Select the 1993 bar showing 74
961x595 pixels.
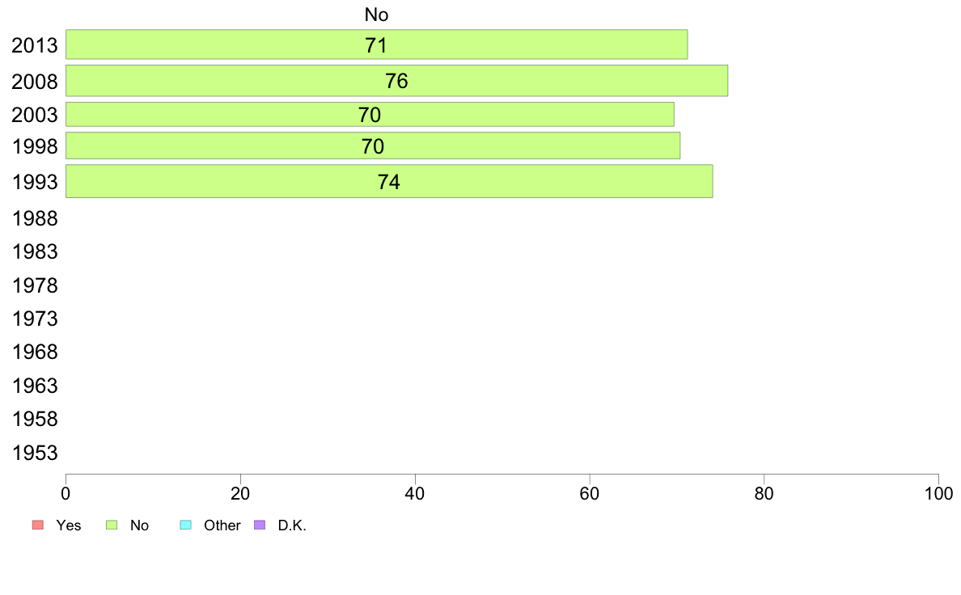[x=389, y=181]
